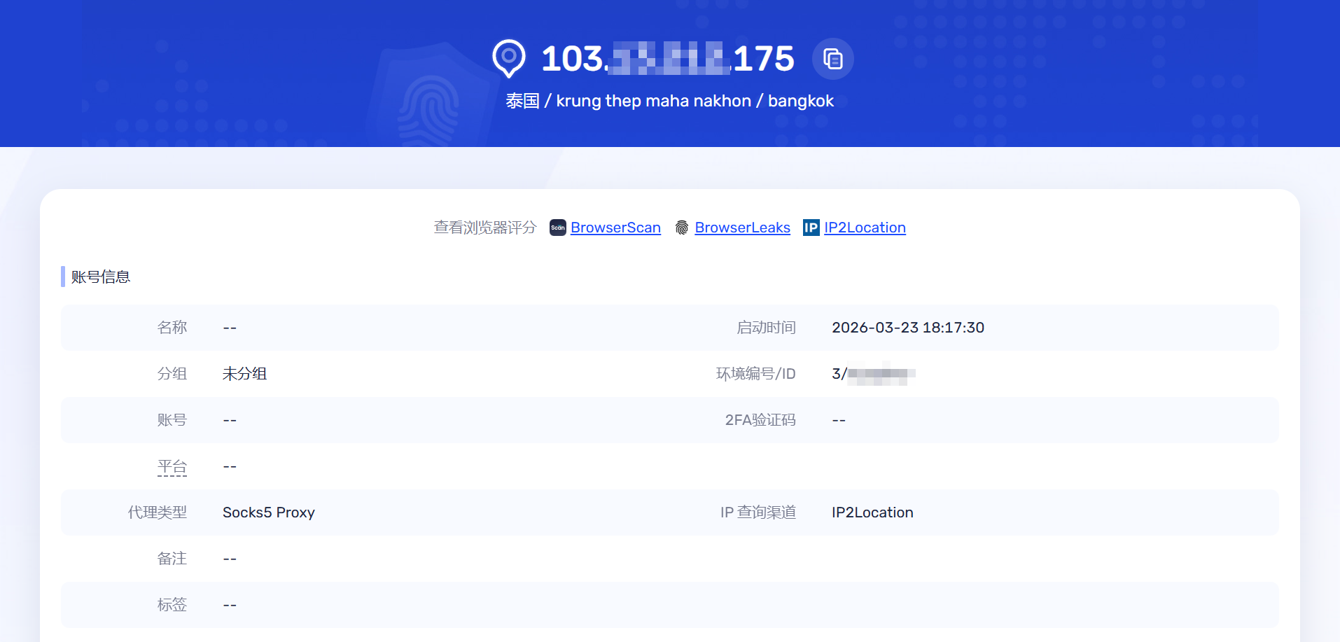Click the BrowserLeaks fingerprint icon

tap(681, 228)
